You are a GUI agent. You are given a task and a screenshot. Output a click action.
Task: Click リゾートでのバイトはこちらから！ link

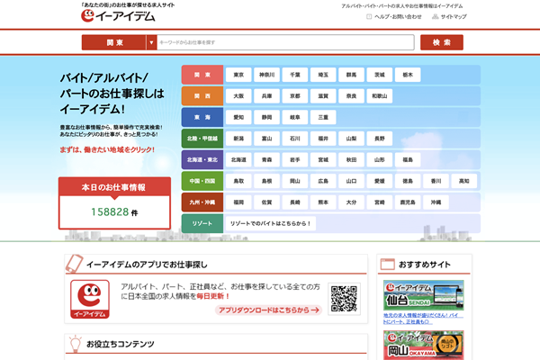point(271,223)
